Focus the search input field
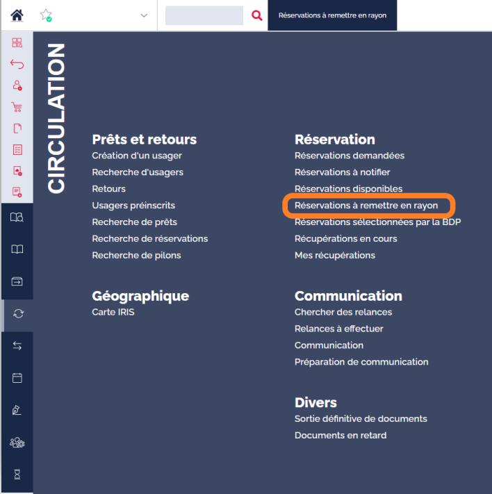Image resolution: width=492 pixels, height=494 pixels. [x=204, y=15]
